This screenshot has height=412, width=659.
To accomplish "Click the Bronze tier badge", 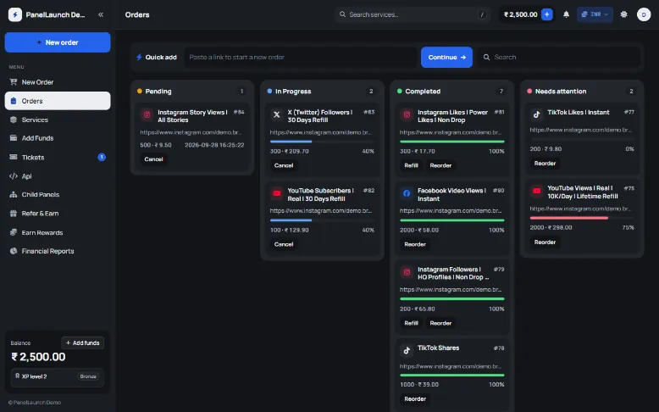I will point(88,376).
